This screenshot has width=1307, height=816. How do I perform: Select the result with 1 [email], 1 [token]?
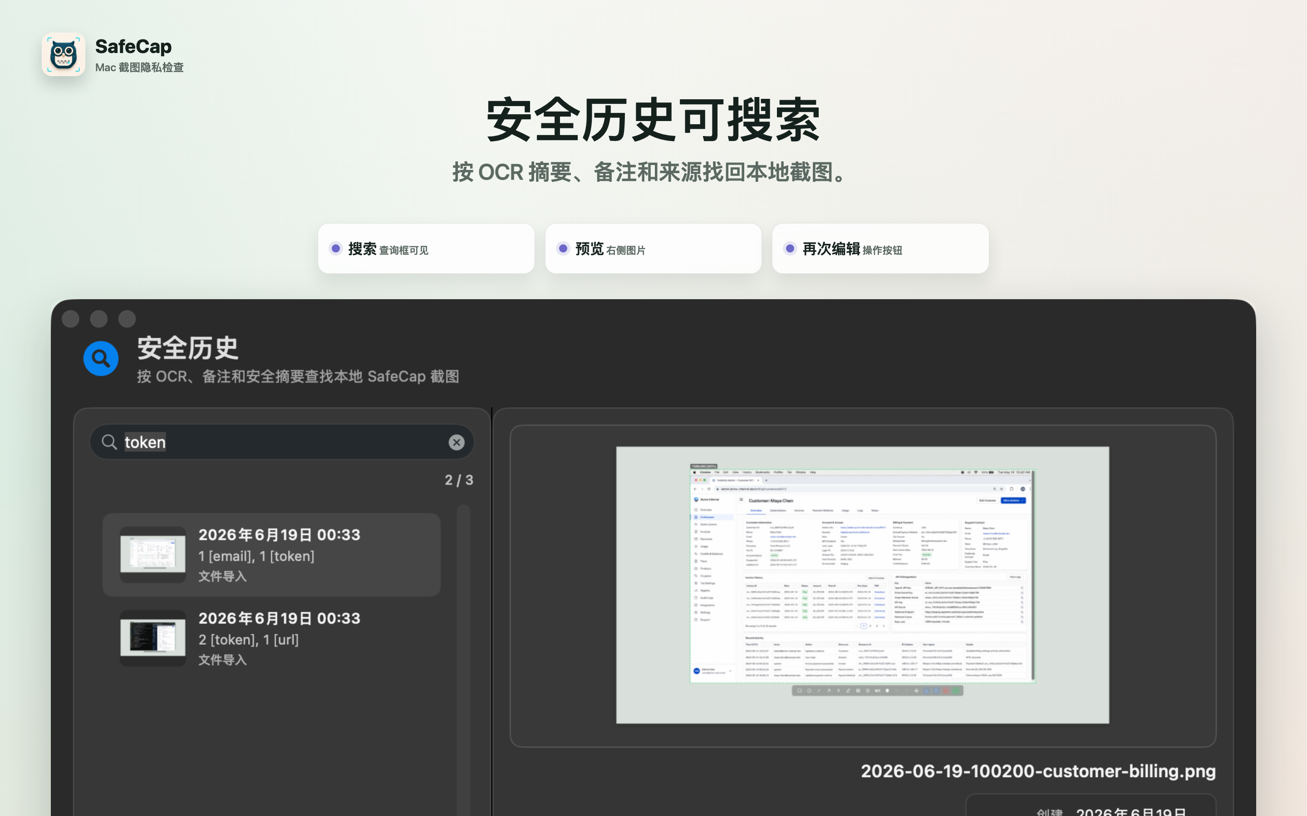272,555
